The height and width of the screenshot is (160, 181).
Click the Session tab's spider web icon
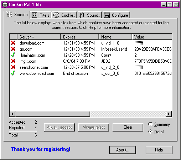coord(9,15)
